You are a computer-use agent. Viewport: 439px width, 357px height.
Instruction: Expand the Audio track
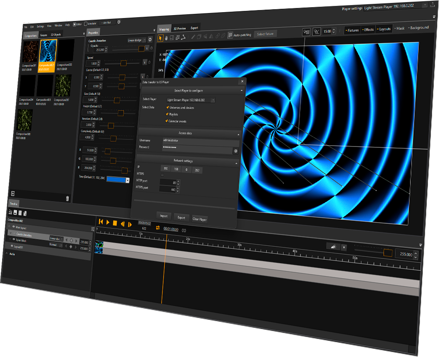(7, 253)
